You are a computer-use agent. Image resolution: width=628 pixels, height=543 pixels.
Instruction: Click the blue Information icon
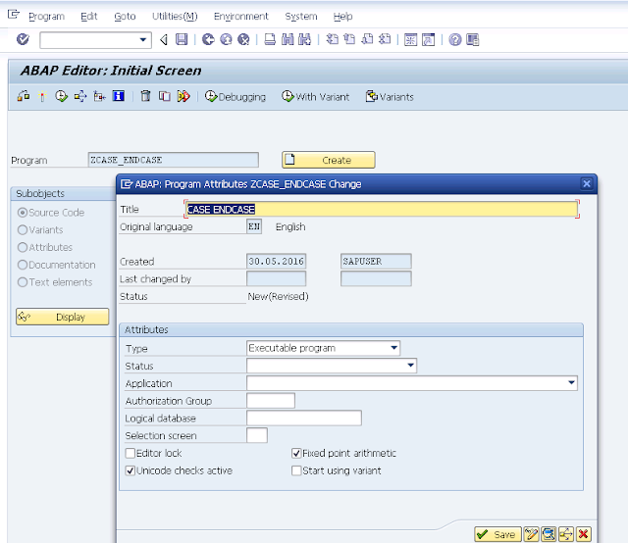(x=119, y=96)
